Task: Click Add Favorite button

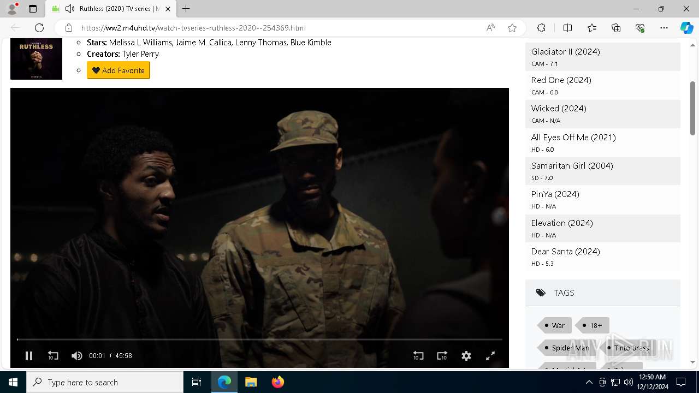Action: 119,70
